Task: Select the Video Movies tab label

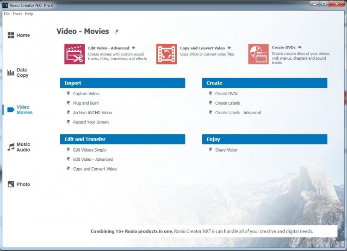Action: pos(25,110)
